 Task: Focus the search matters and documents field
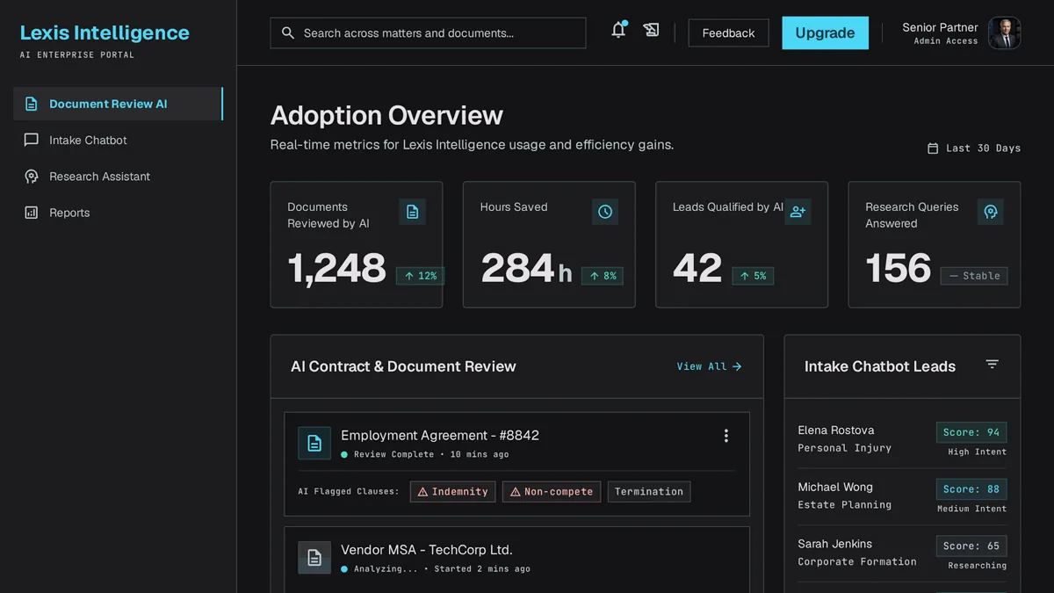pyautogui.click(x=428, y=33)
